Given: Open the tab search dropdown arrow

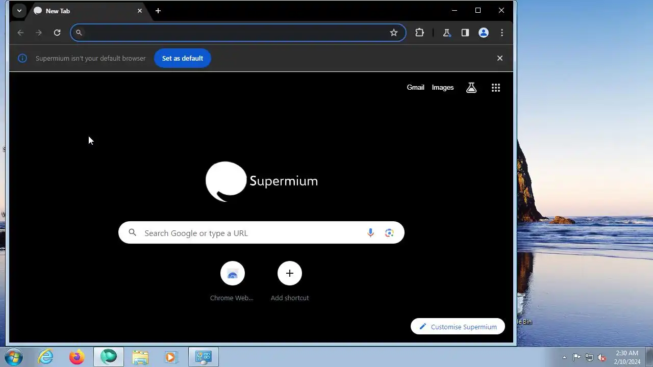Looking at the screenshot, I should [19, 11].
